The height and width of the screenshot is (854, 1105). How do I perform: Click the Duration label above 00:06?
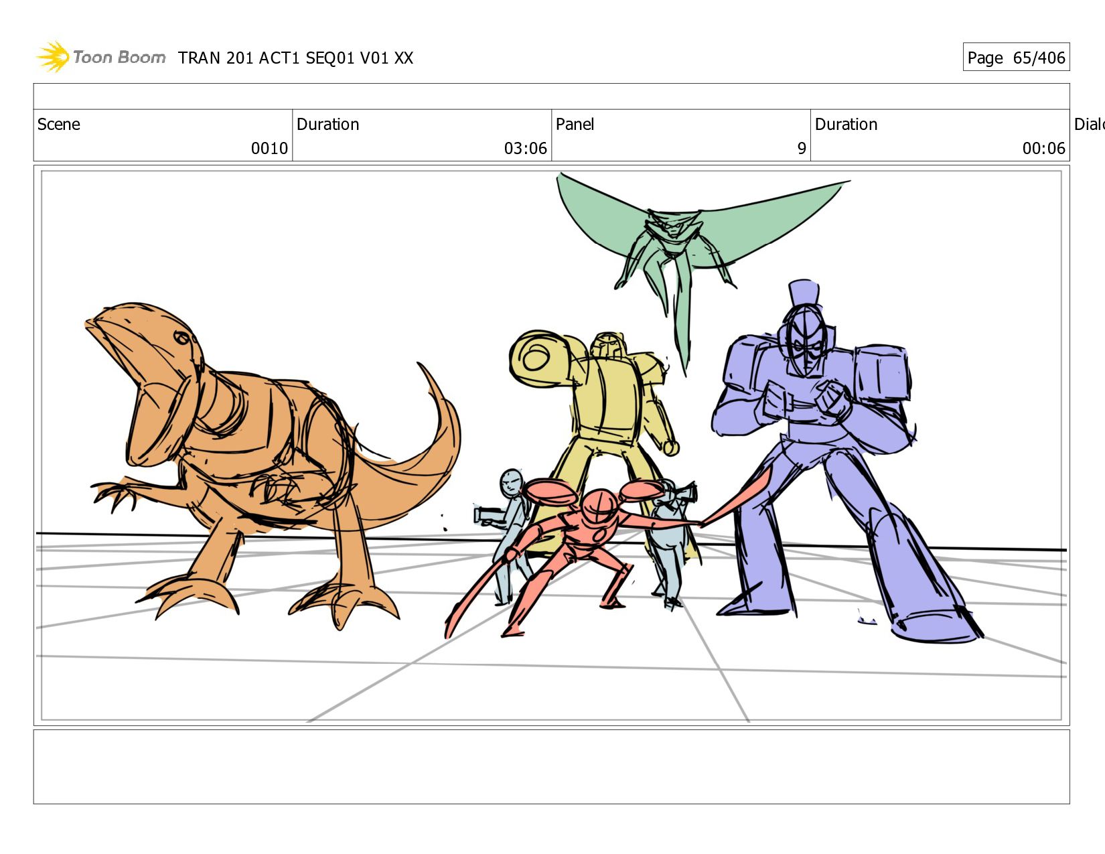tap(846, 125)
